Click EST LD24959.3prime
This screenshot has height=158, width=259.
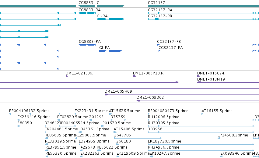pyautogui.click(x=94, y=141)
